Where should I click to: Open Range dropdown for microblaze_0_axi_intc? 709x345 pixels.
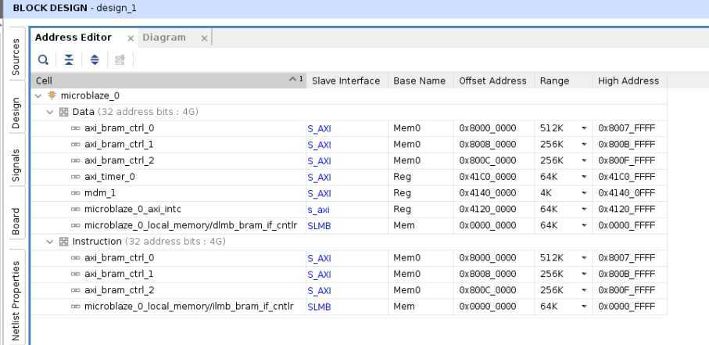click(584, 210)
